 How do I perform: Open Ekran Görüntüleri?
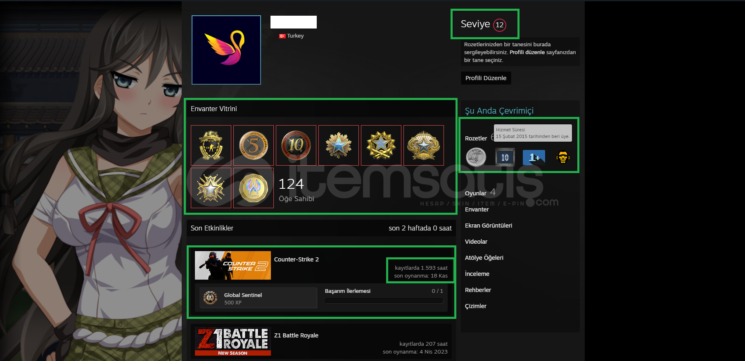pyautogui.click(x=489, y=226)
